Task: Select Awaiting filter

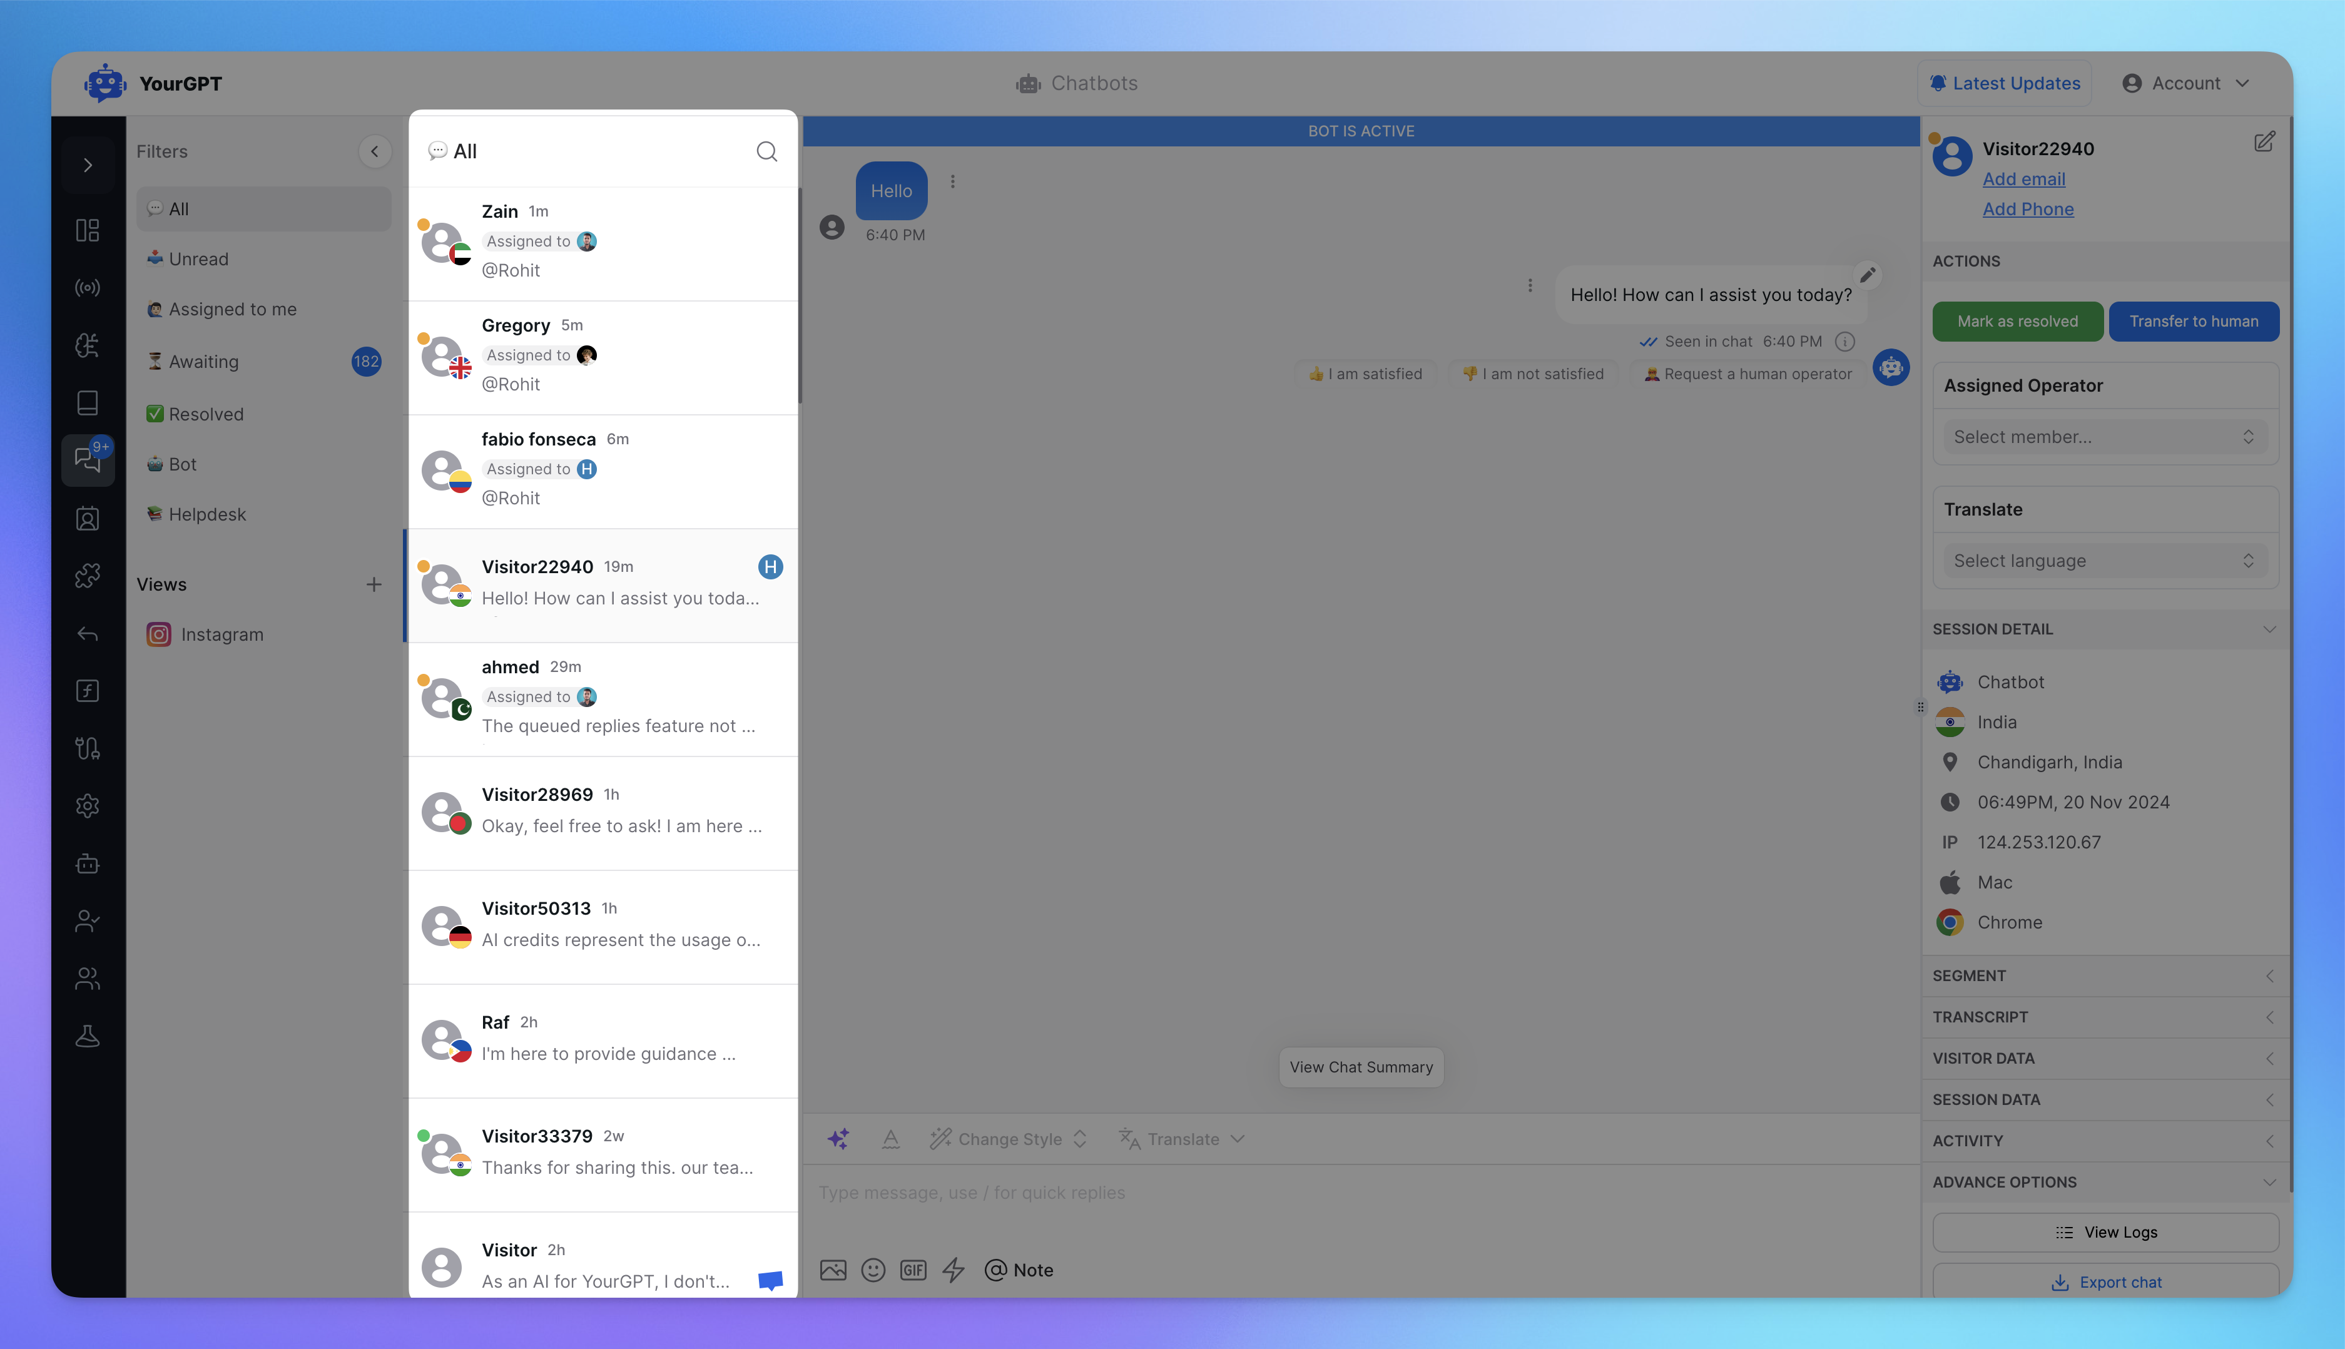Action: tap(263, 362)
